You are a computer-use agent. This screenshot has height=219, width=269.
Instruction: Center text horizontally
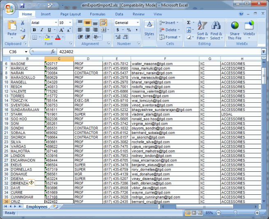(87, 30)
